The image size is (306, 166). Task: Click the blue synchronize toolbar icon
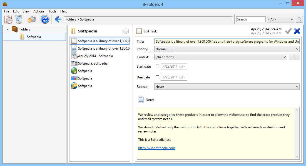[x=45, y=19]
